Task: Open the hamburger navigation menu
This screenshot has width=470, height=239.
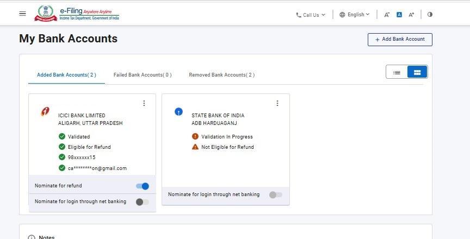Action: (x=22, y=14)
